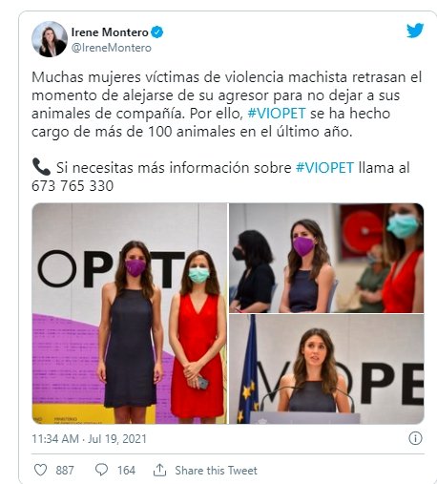Open Irene Montero's profile avatar

point(50,39)
